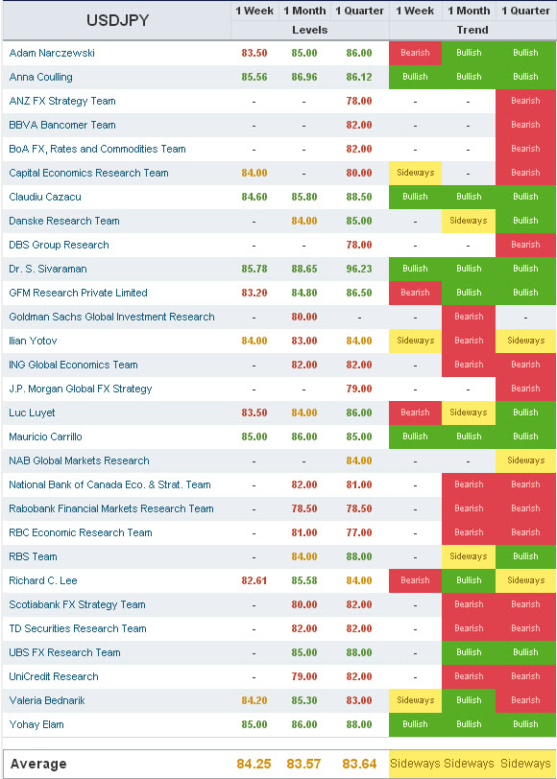Select Richard C. Lee's name
Screen dimensions: 557x779
coord(43,580)
